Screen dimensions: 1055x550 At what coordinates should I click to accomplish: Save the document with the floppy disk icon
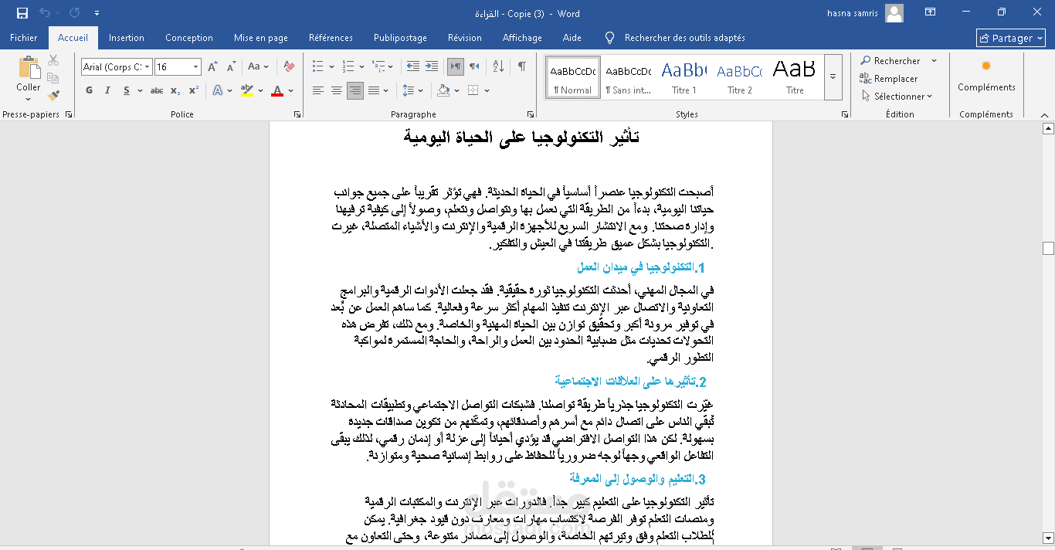(22, 13)
